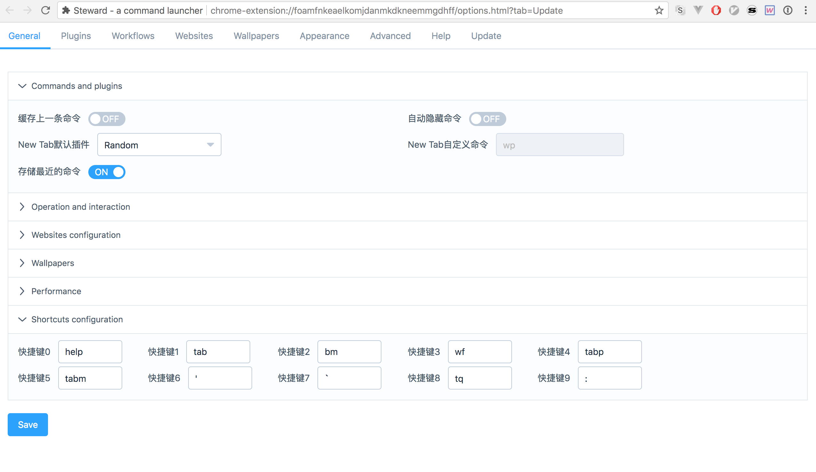Open the Wallpapers tab
Screen dimensions: 816x472
point(256,36)
